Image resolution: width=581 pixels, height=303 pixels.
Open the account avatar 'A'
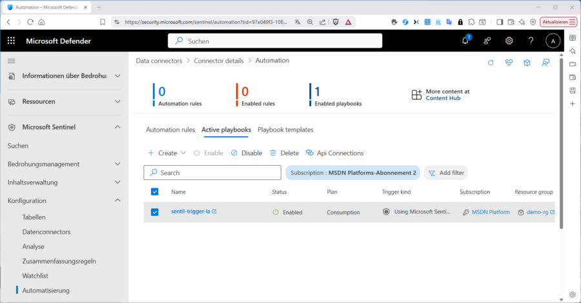click(553, 41)
